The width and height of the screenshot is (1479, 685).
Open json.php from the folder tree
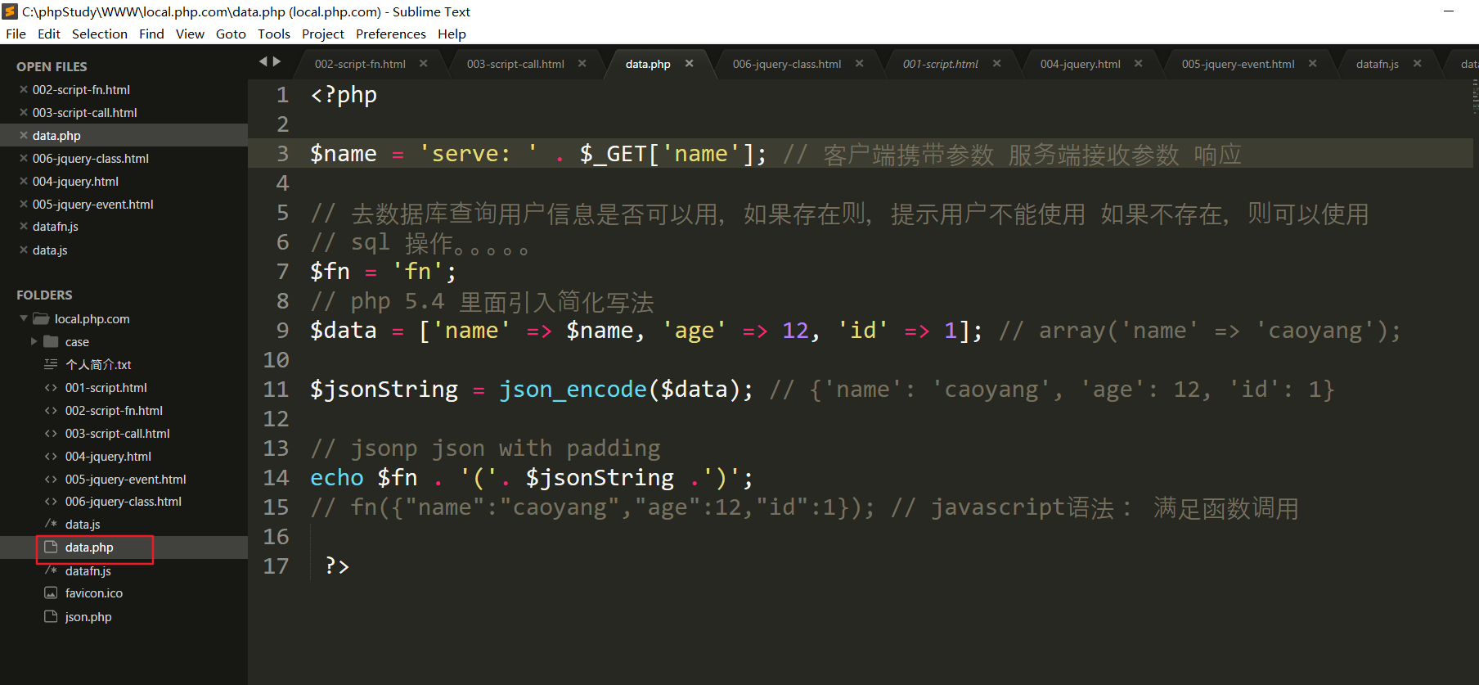(x=88, y=617)
